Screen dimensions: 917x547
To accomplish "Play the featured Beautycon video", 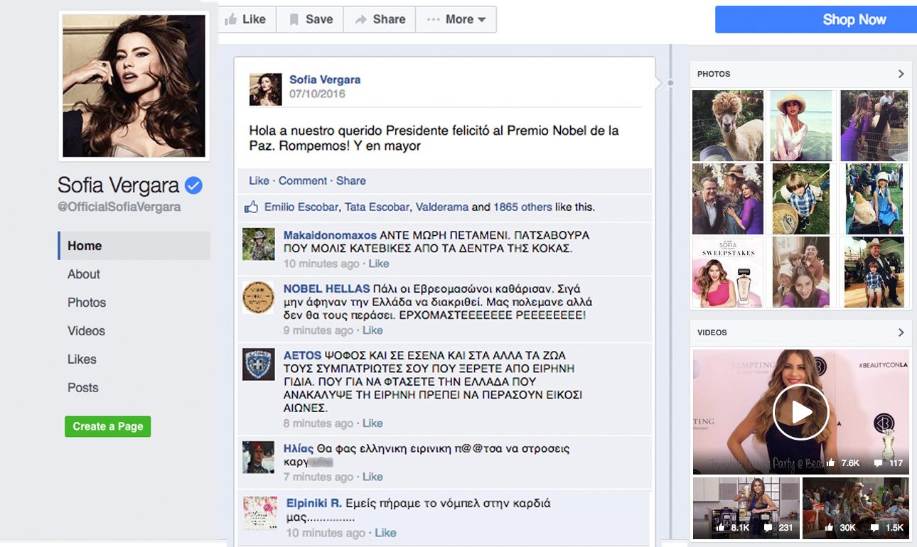I will (x=800, y=412).
